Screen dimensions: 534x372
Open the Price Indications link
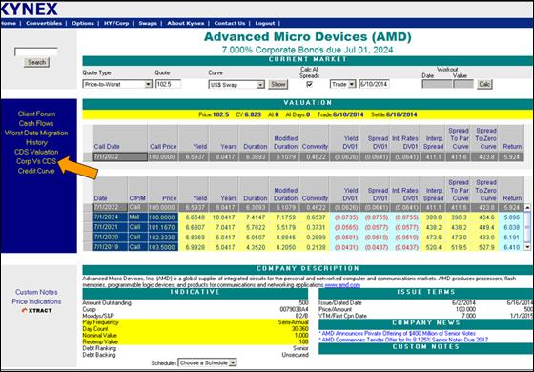36,301
